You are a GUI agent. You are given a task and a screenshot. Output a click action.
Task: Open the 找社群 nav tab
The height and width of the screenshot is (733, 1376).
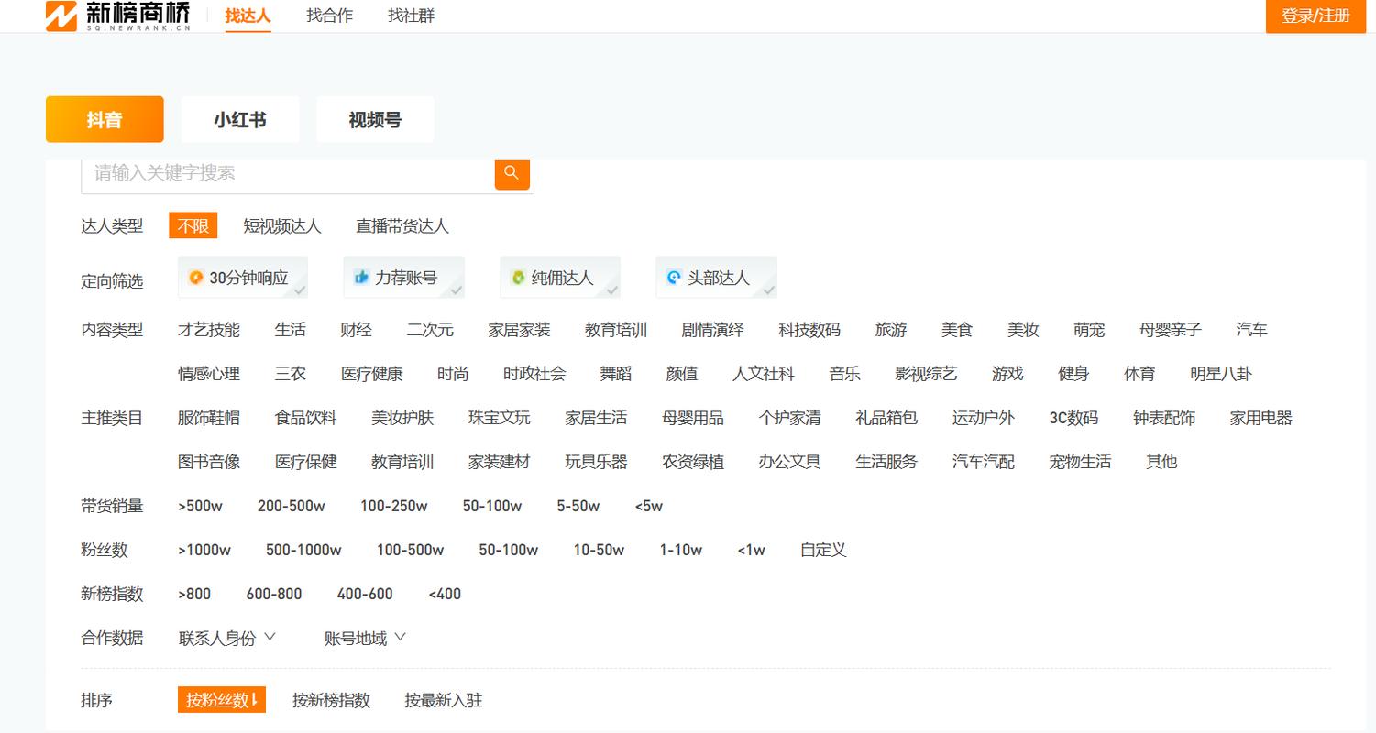[x=411, y=16]
